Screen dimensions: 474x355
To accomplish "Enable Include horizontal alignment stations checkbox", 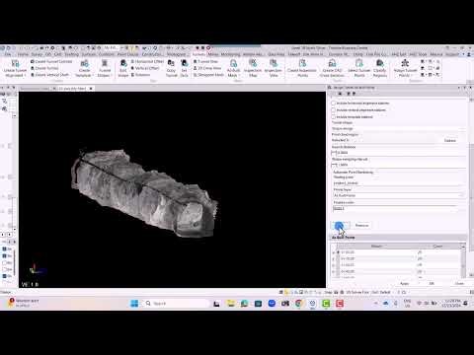I will point(333,104).
